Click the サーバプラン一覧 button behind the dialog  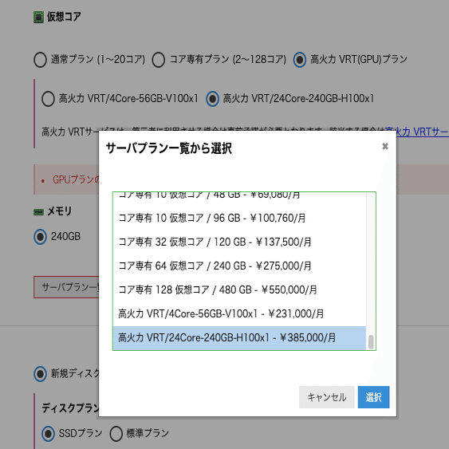click(x=66, y=287)
